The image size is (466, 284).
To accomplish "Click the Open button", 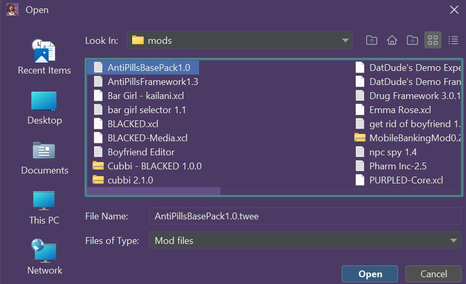I will [x=370, y=274].
